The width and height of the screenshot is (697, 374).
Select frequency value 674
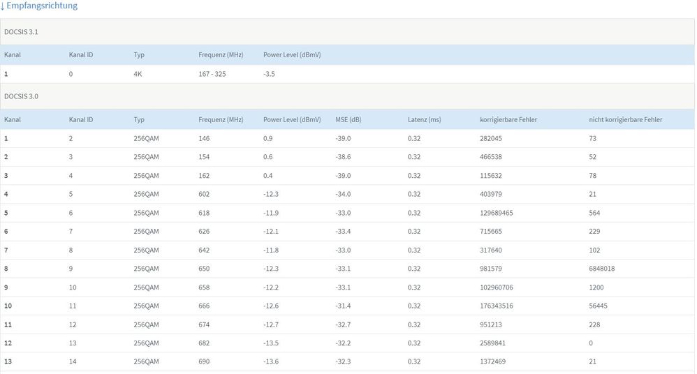(204, 324)
